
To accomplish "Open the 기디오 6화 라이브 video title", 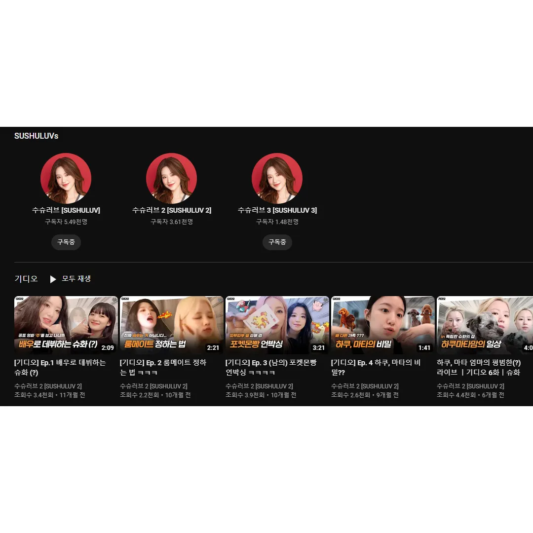I will pos(479,367).
